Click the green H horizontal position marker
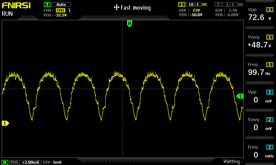Screen dimensions: 276x165 click(129, 24)
